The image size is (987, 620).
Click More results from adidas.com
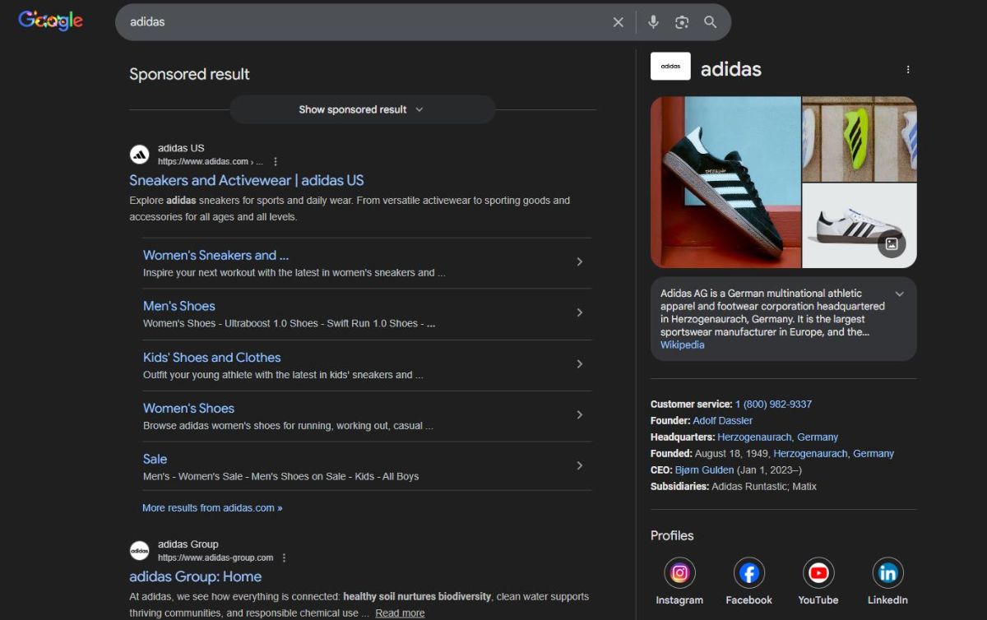tap(212, 508)
